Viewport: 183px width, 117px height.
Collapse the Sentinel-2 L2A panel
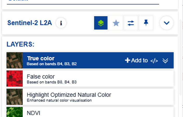(x=166, y=23)
